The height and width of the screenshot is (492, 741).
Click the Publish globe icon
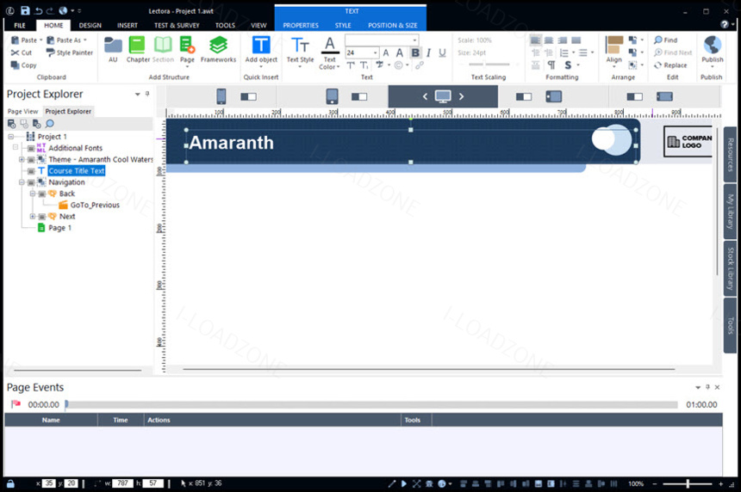pos(713,46)
